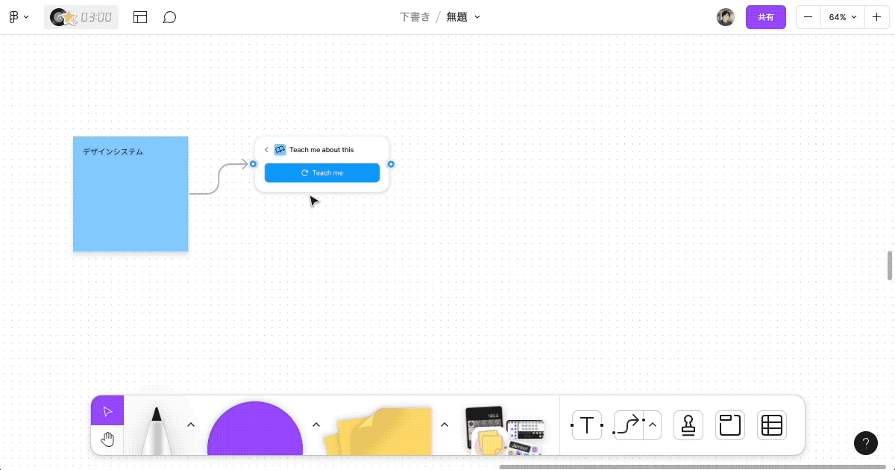Insert a table with the table tool
The height and width of the screenshot is (470, 895).
pyautogui.click(x=771, y=425)
